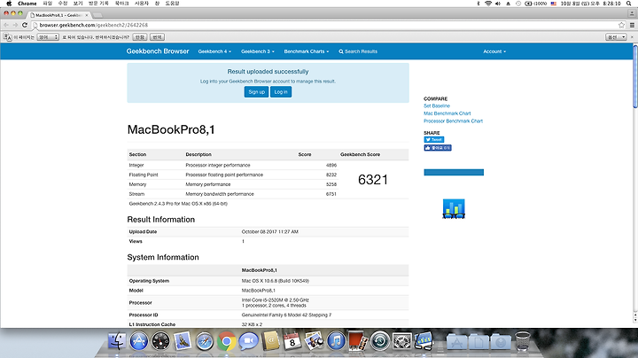
Task: Open Finder from the dock
Action: point(117,341)
